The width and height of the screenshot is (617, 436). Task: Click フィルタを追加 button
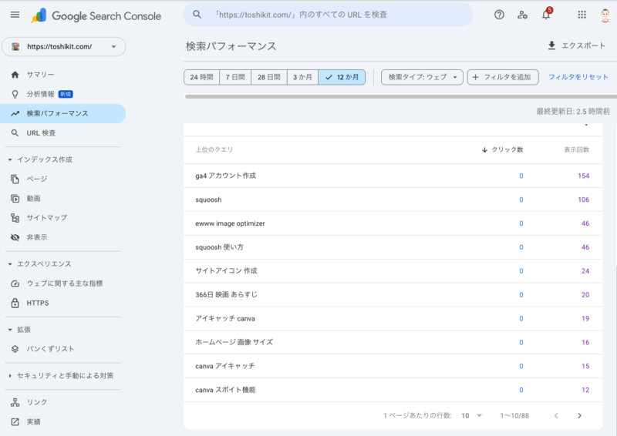(503, 77)
